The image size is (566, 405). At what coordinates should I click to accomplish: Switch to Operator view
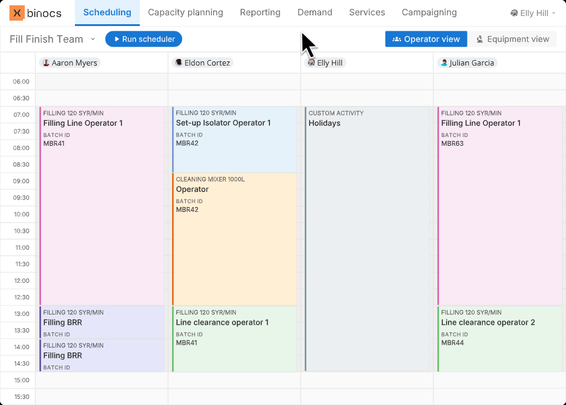click(426, 39)
